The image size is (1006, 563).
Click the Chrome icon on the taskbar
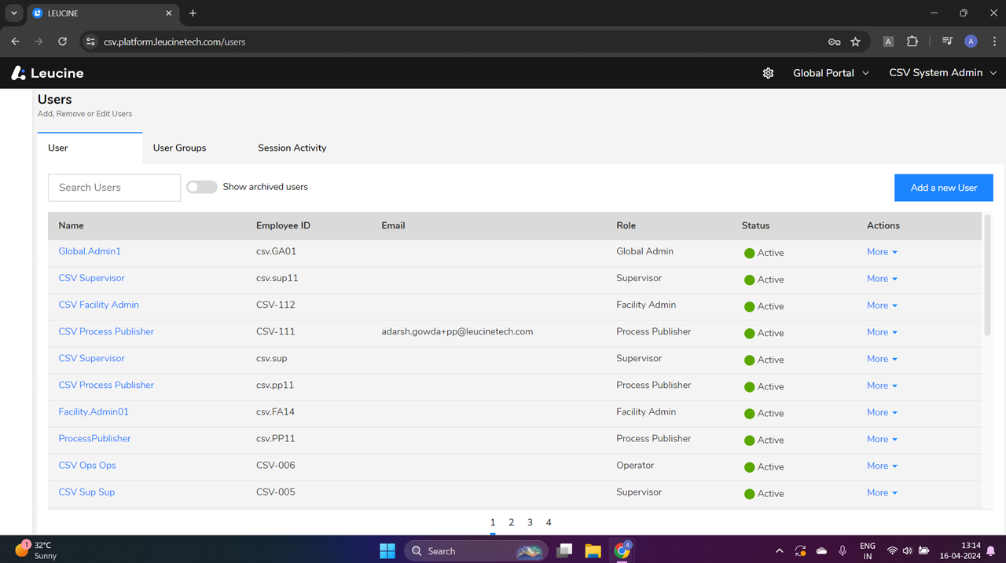click(x=622, y=550)
